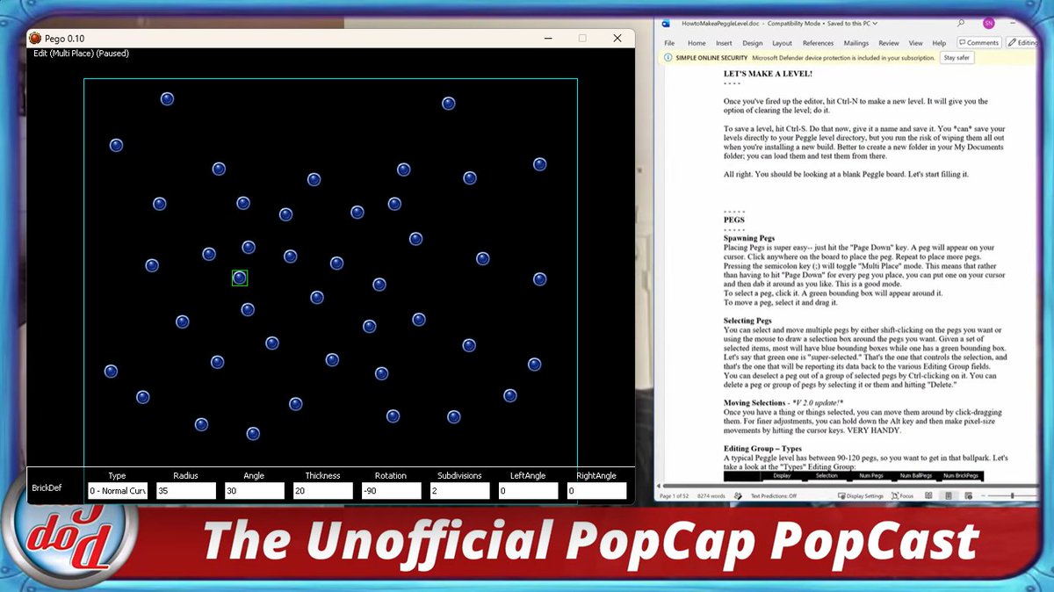Viewport: 1054px width, 592px height.
Task: Switch to the Home tab in Word
Action: 697,43
